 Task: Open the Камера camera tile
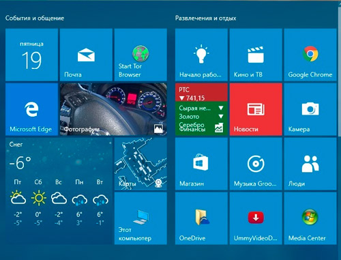pos(310,109)
